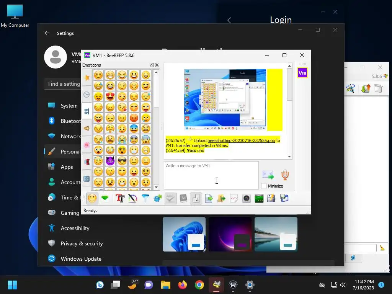This screenshot has width=392, height=294.
Task: Open chat settings gears icon
Action: click(158, 199)
